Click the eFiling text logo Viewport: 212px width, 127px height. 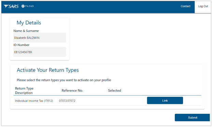(29, 6)
